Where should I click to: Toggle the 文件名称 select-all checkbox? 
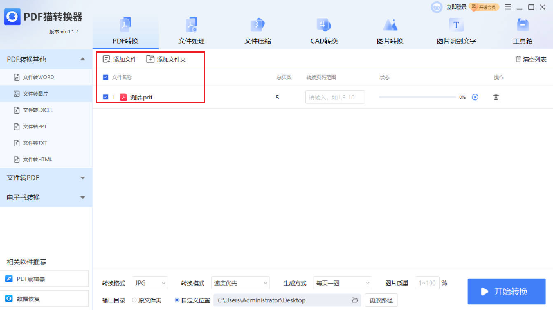[x=105, y=77]
